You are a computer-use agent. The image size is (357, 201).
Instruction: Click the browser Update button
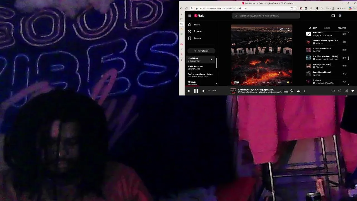341,8
